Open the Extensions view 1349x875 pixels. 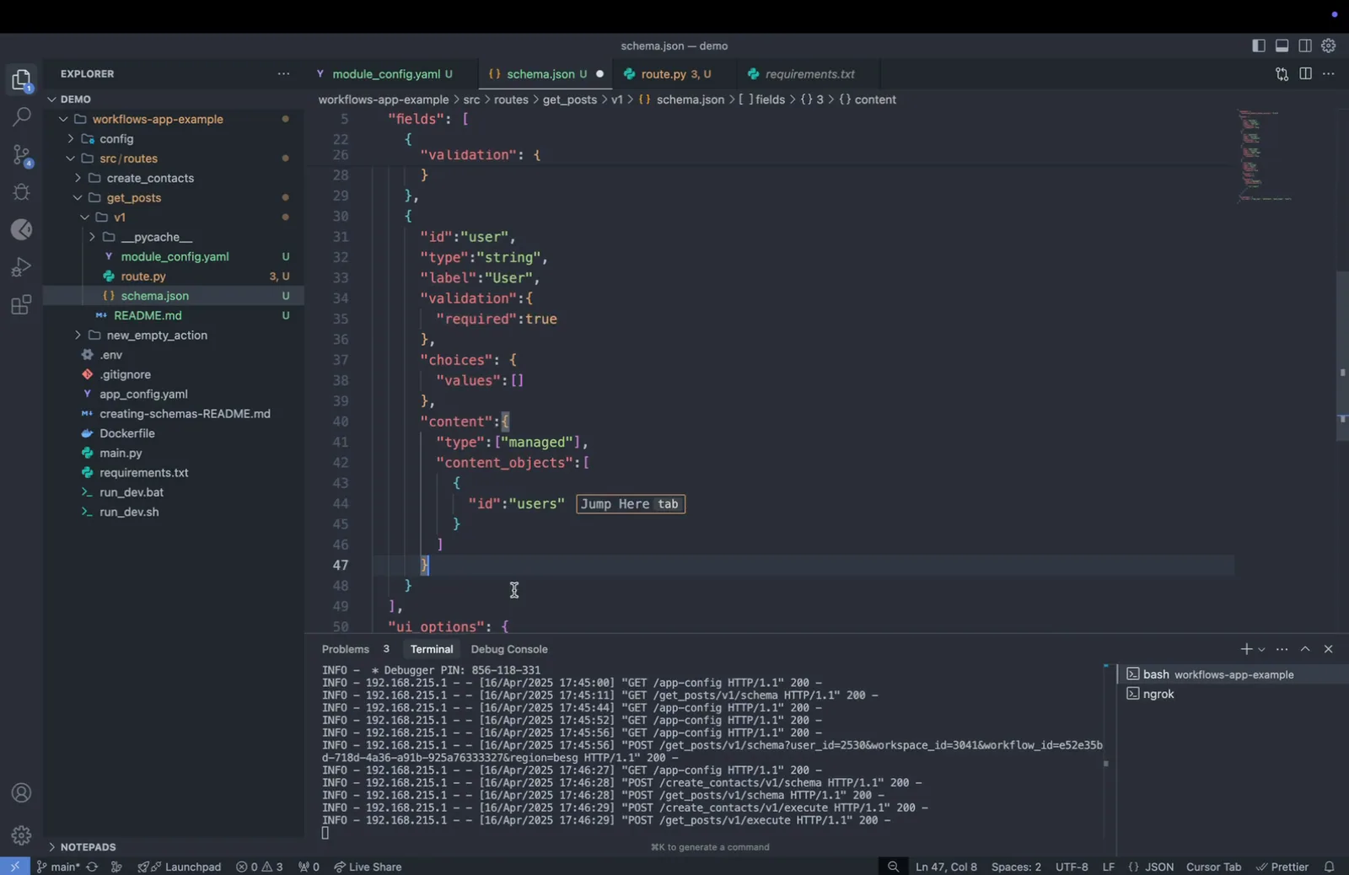pyautogui.click(x=22, y=304)
